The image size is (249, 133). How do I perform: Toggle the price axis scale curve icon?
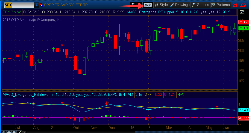[242, 12]
